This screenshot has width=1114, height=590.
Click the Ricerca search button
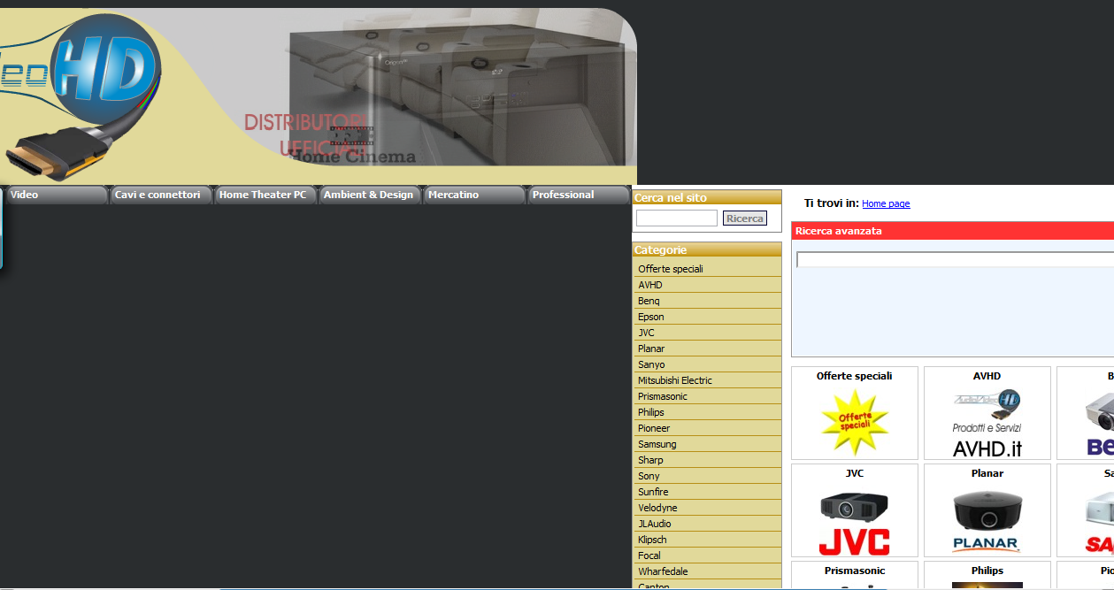[745, 218]
